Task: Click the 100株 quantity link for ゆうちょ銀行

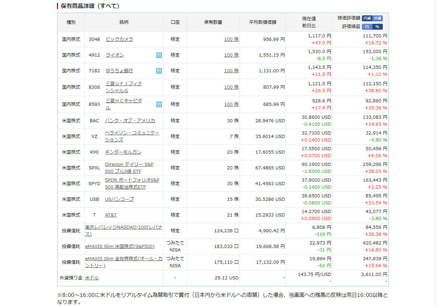Action: tap(231, 71)
